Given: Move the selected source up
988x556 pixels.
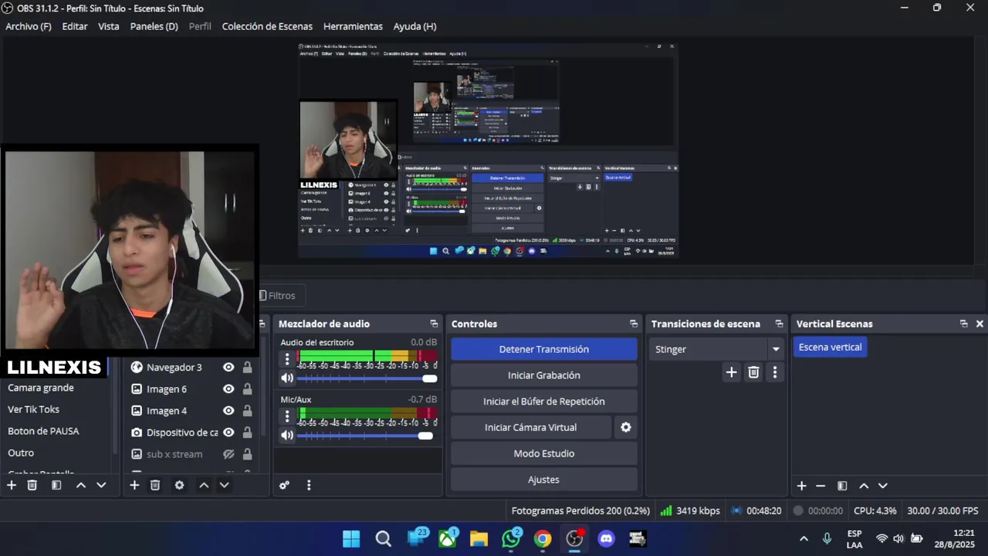Looking at the screenshot, I should click(204, 485).
